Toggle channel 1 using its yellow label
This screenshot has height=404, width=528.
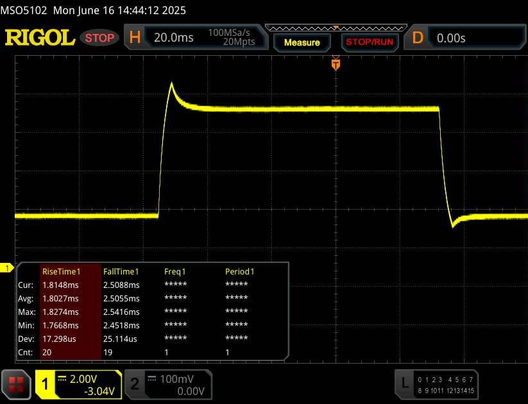click(45, 384)
